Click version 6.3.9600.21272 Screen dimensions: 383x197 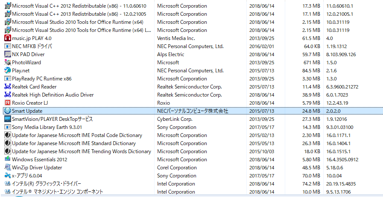coord(342,87)
